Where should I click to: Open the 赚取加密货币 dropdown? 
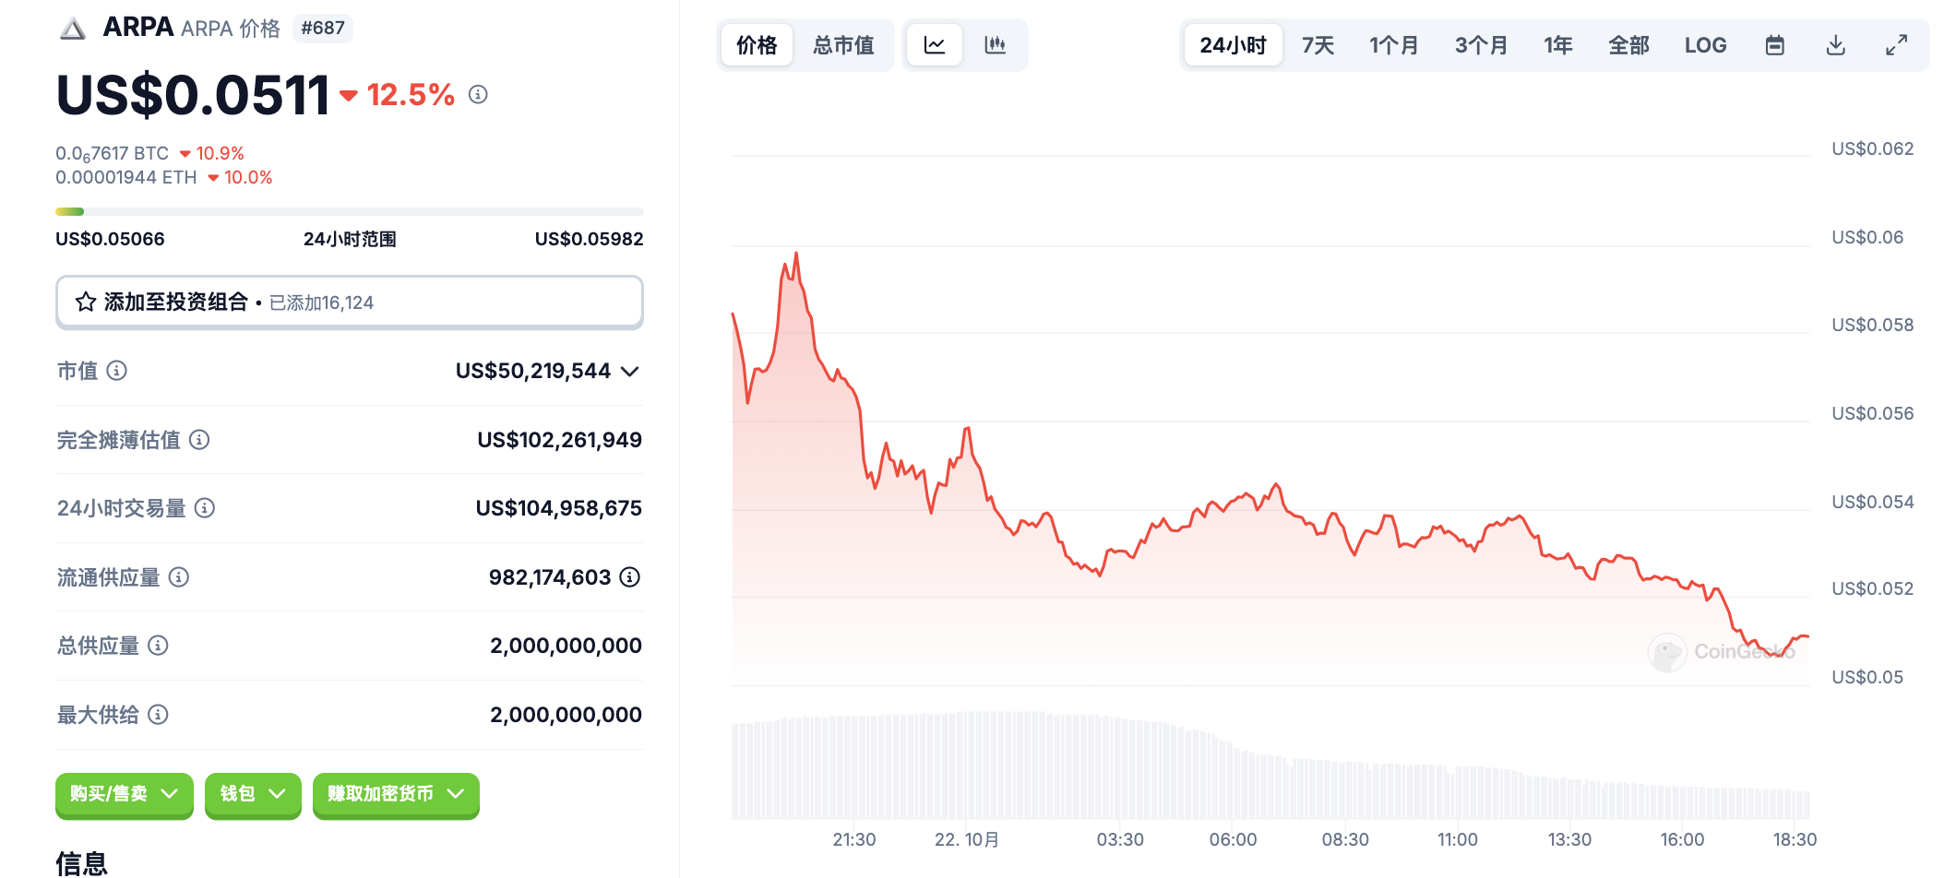click(x=396, y=794)
